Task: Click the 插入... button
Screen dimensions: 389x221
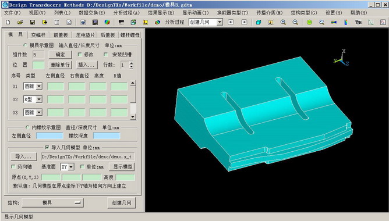Action: 86,65
